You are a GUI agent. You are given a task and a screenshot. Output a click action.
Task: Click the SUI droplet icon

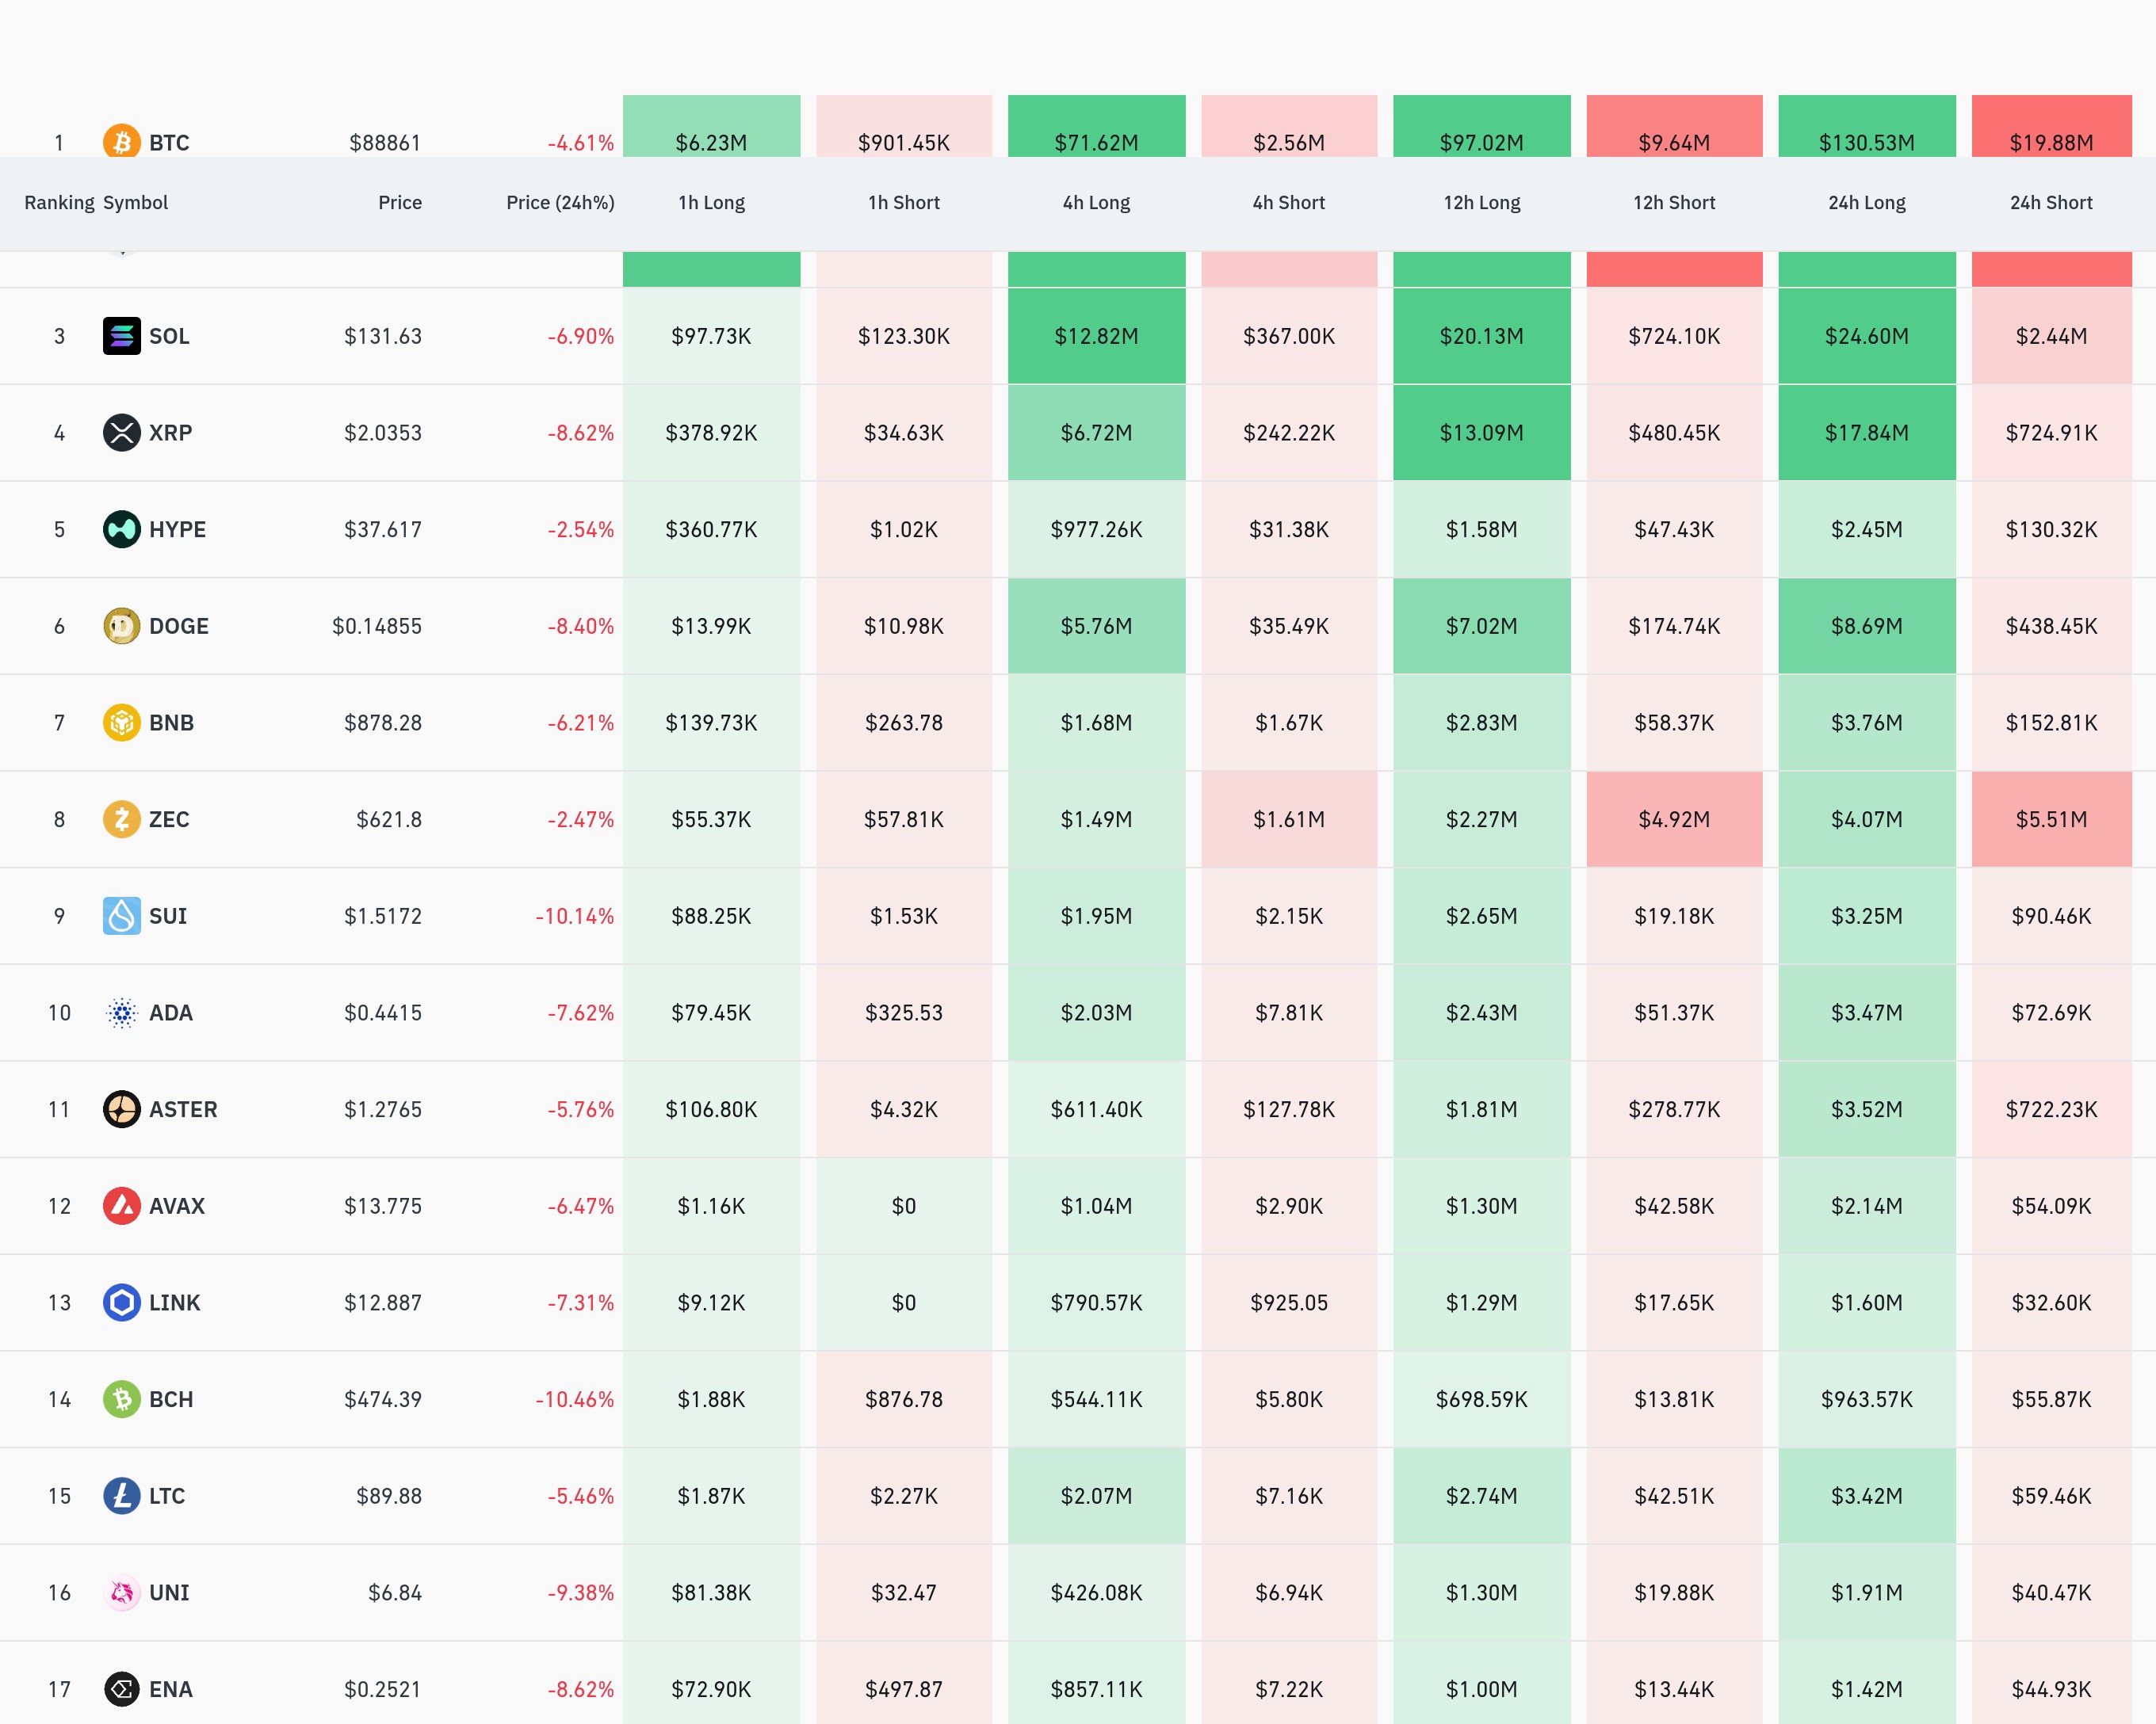(x=122, y=917)
